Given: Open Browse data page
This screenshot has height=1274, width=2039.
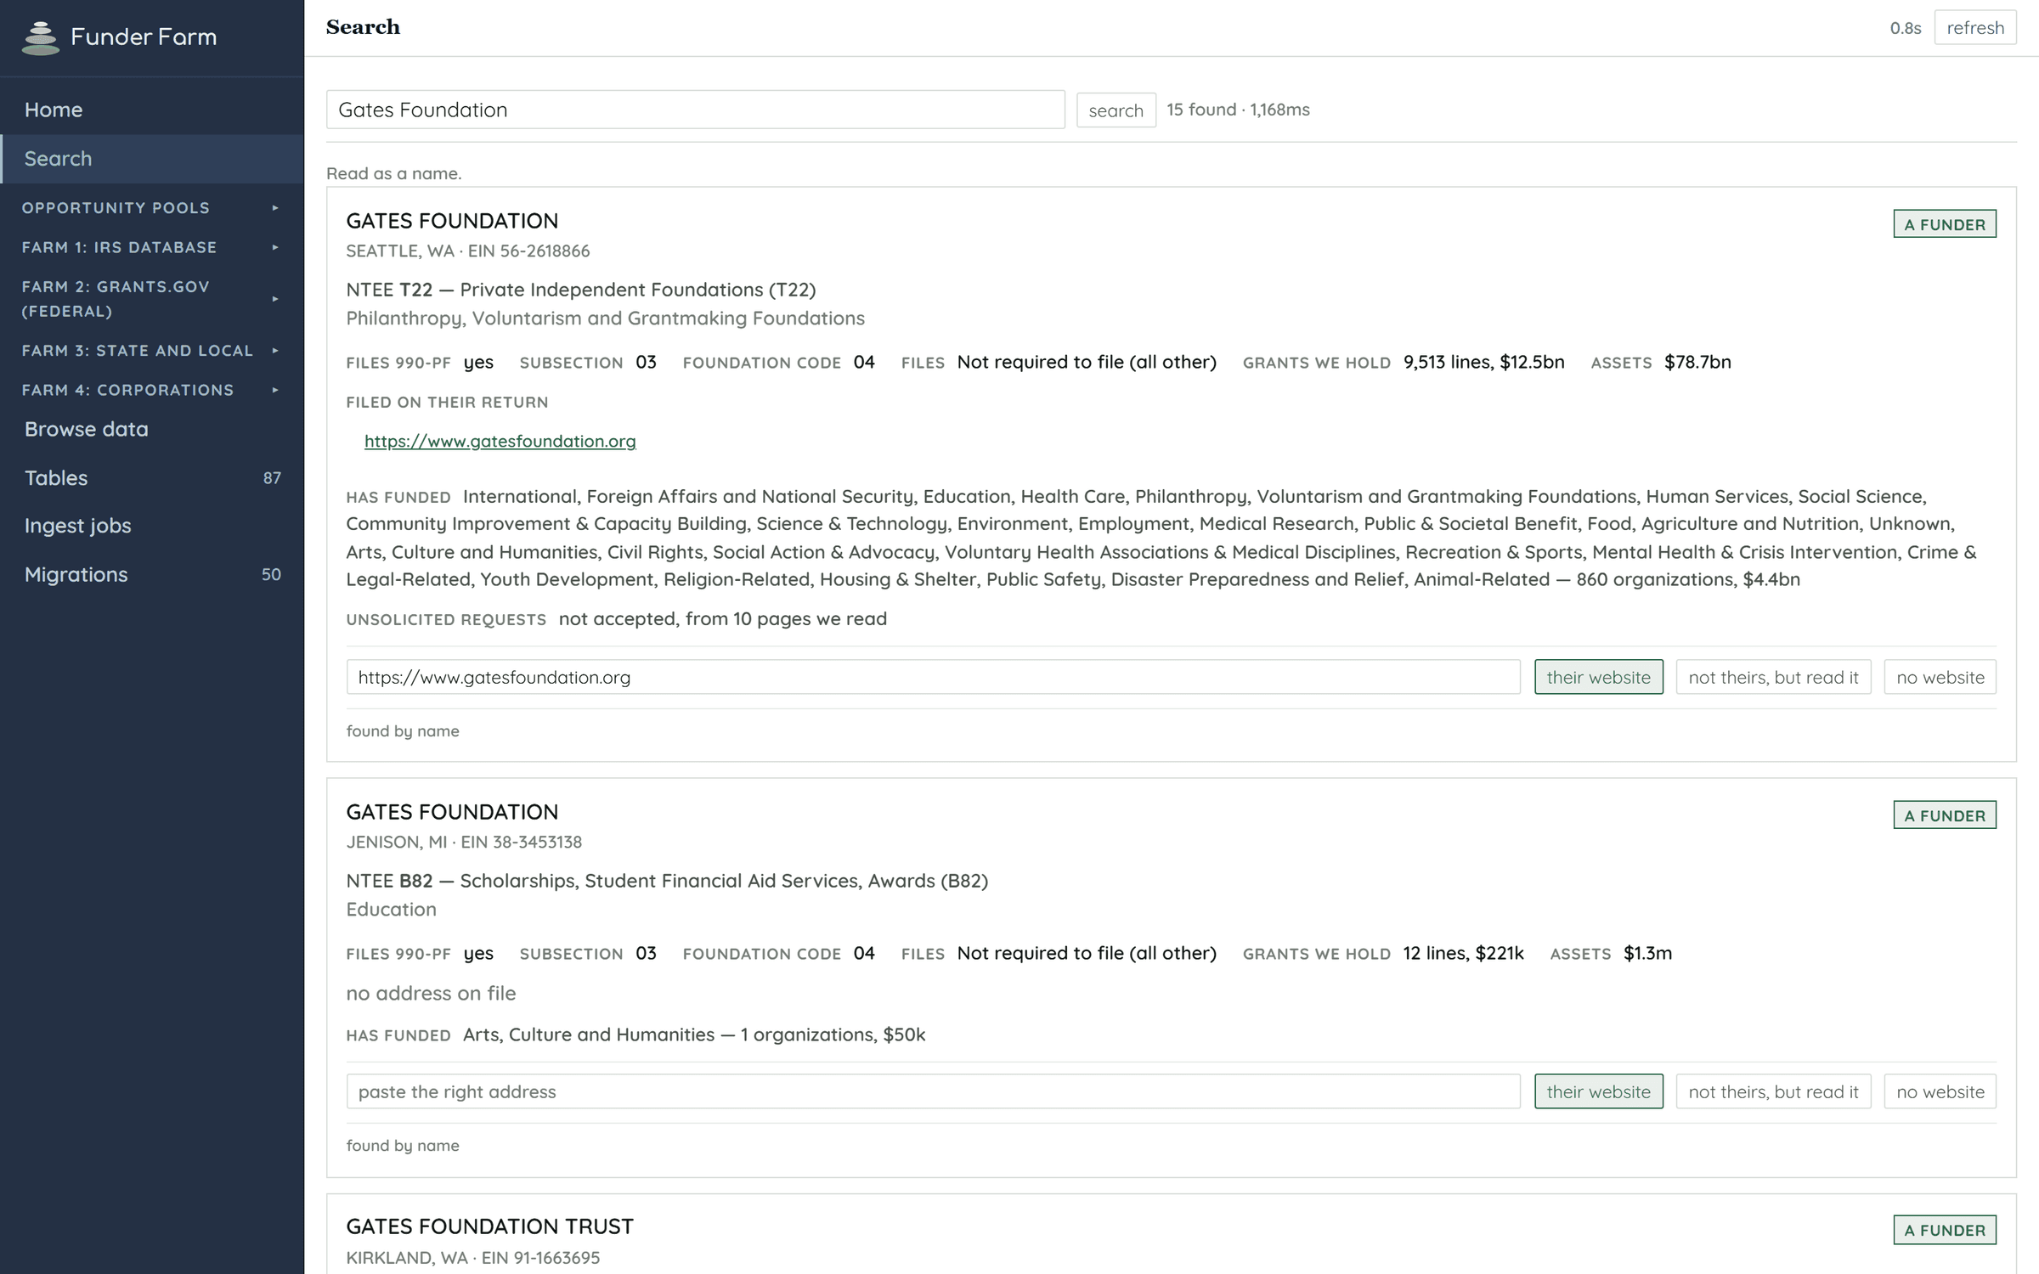Looking at the screenshot, I should click(152, 429).
